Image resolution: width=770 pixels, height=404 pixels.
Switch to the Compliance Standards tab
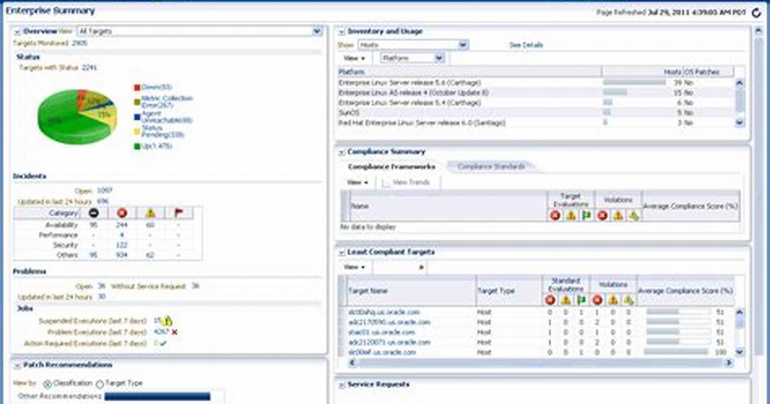[491, 167]
